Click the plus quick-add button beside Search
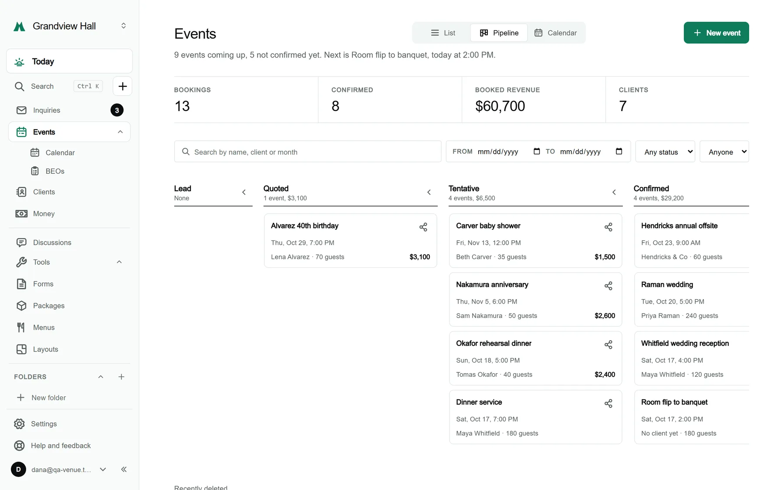The height and width of the screenshot is (490, 784). [122, 86]
